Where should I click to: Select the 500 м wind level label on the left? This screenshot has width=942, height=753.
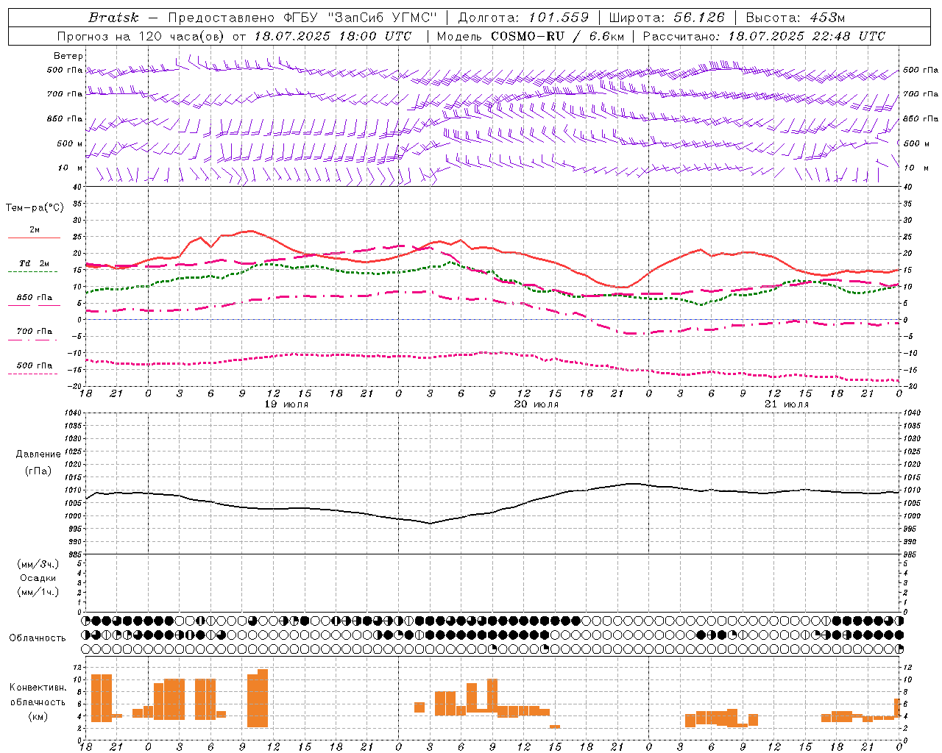[70, 143]
